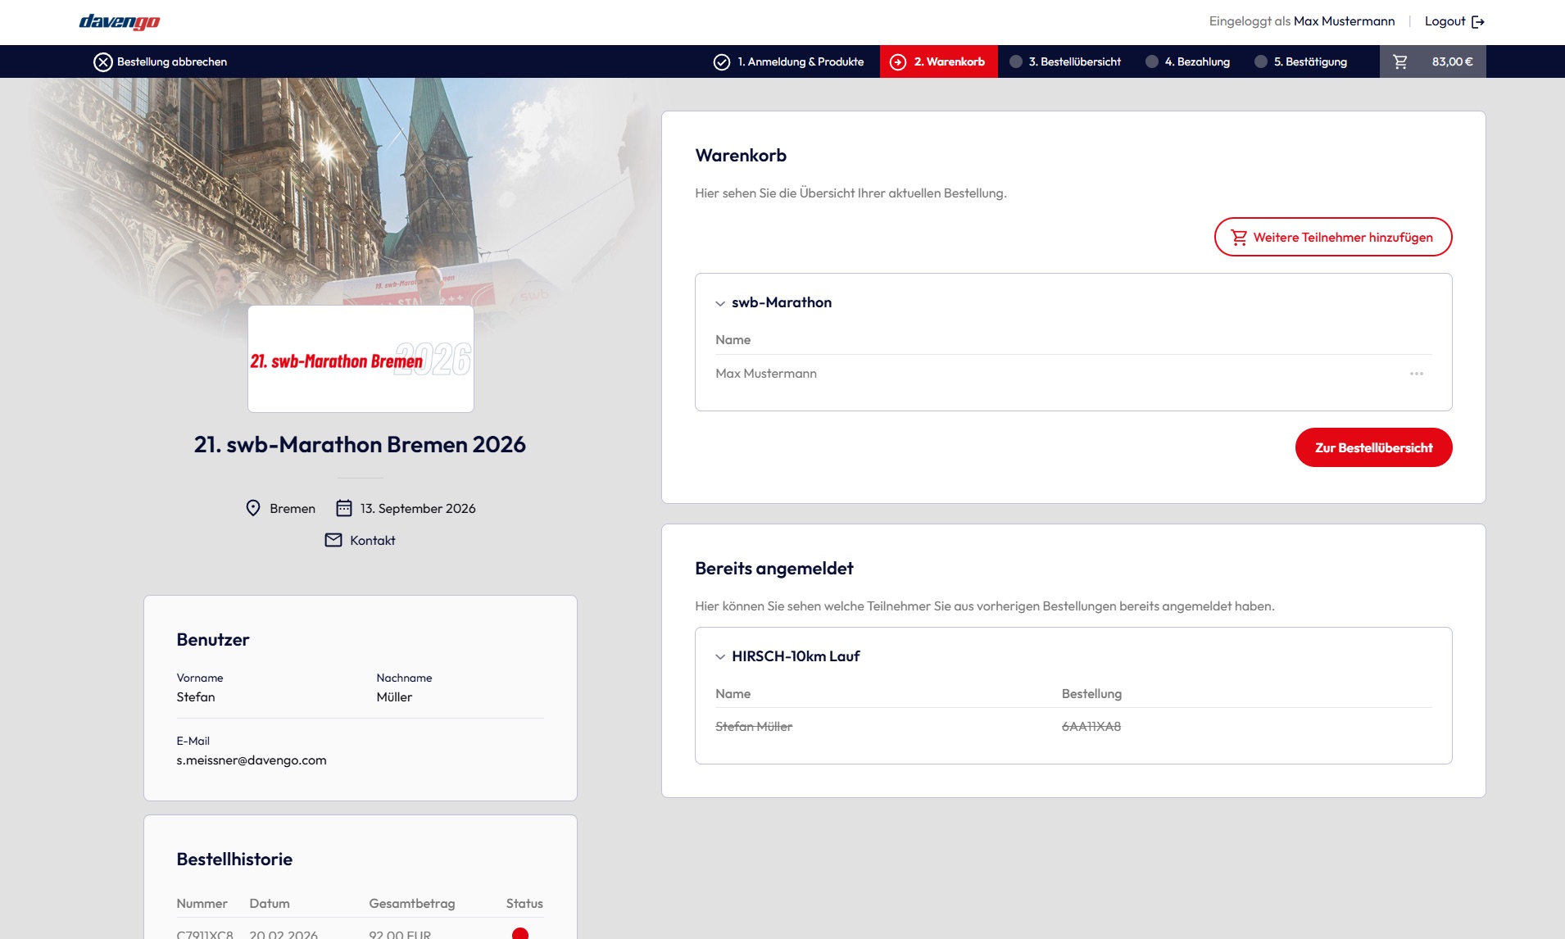Click the X icon next to Bestellung abbrechen
1565x939 pixels.
pos(102,61)
